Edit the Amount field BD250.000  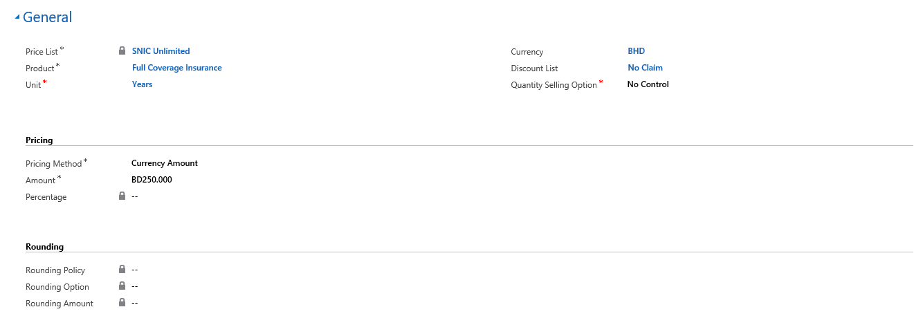pos(152,180)
